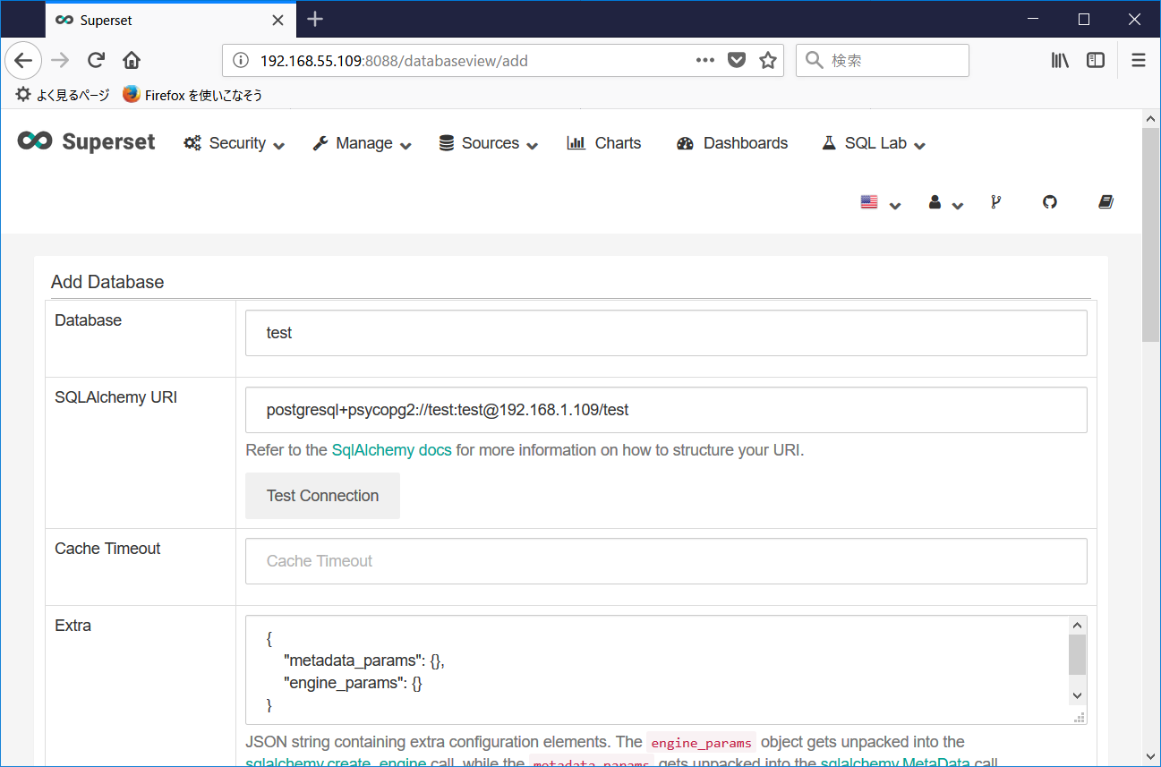Click the Test Connection button

(322, 495)
